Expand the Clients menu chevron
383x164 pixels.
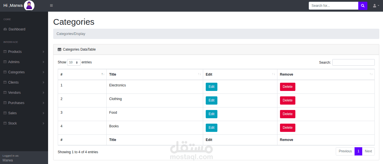point(43,82)
